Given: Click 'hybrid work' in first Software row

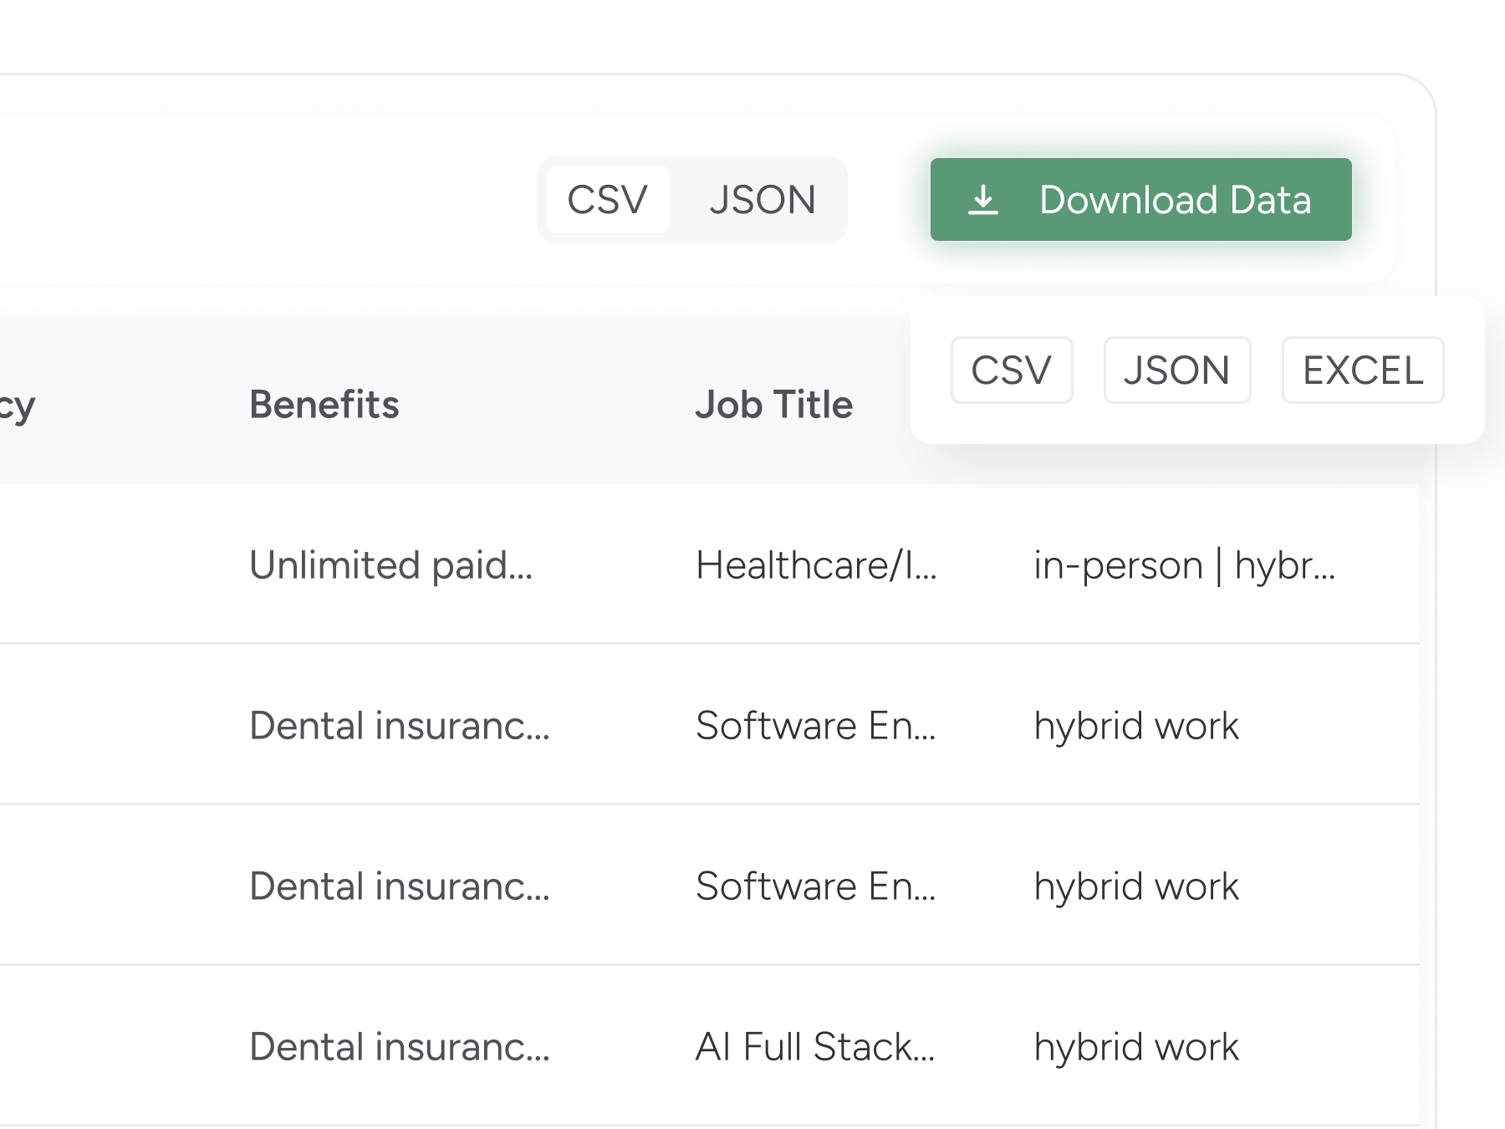Looking at the screenshot, I should pos(1136,726).
